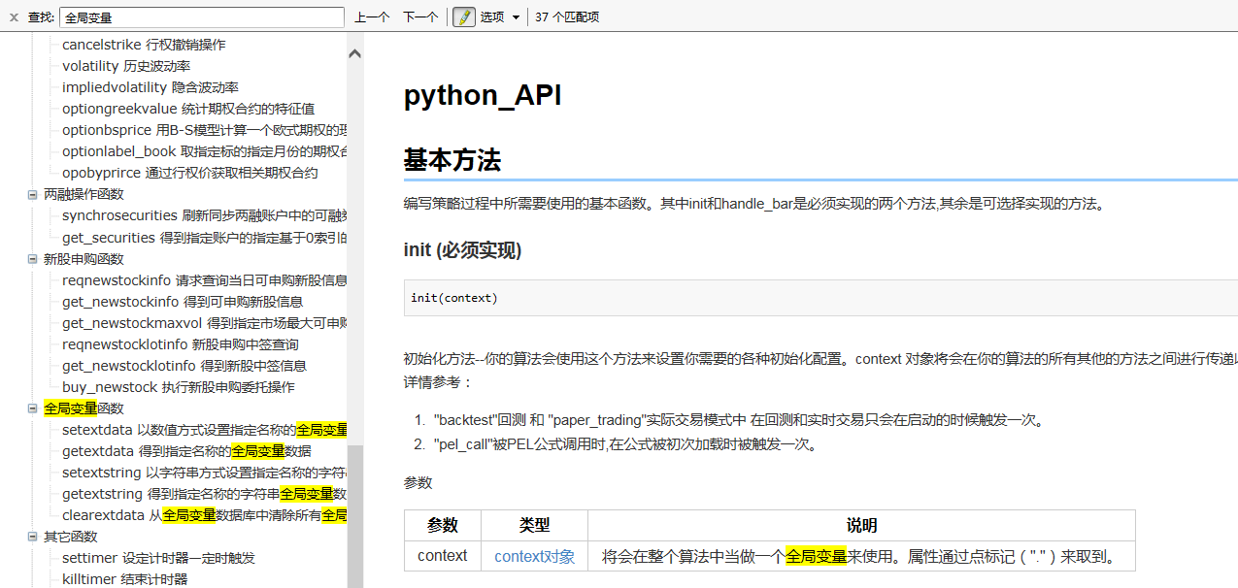Click the context cell in parameter table
1238x588 pixels.
click(443, 556)
